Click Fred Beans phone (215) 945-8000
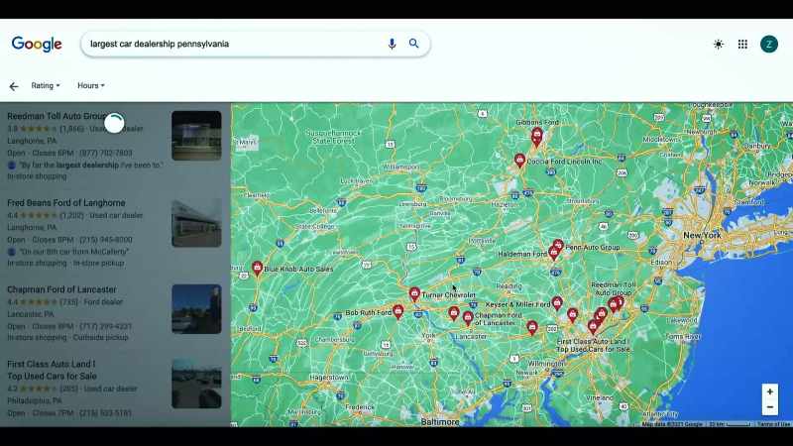Screen dimensions: 793x446 (x=106, y=240)
